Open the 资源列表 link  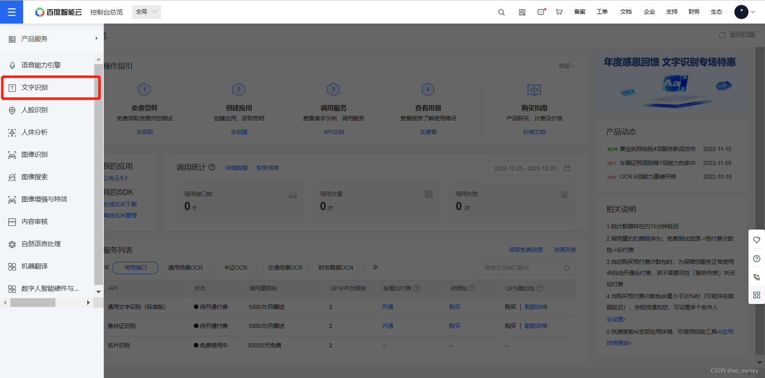coord(565,250)
